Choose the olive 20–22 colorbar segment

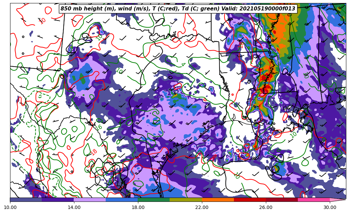186,200
